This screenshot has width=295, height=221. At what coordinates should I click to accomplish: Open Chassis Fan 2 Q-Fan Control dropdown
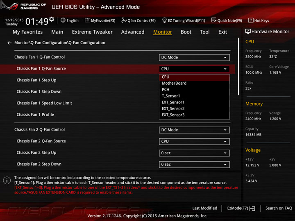click(194, 130)
